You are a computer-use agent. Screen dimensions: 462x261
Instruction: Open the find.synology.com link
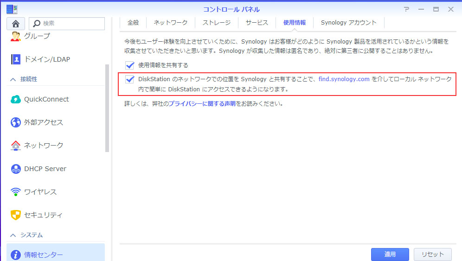[x=344, y=79]
